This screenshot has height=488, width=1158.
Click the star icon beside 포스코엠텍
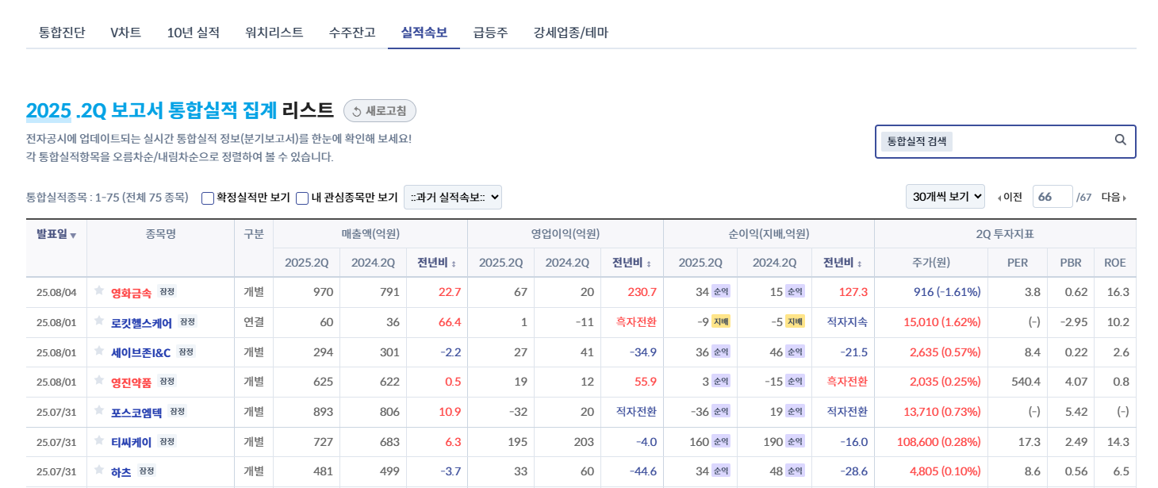(99, 411)
